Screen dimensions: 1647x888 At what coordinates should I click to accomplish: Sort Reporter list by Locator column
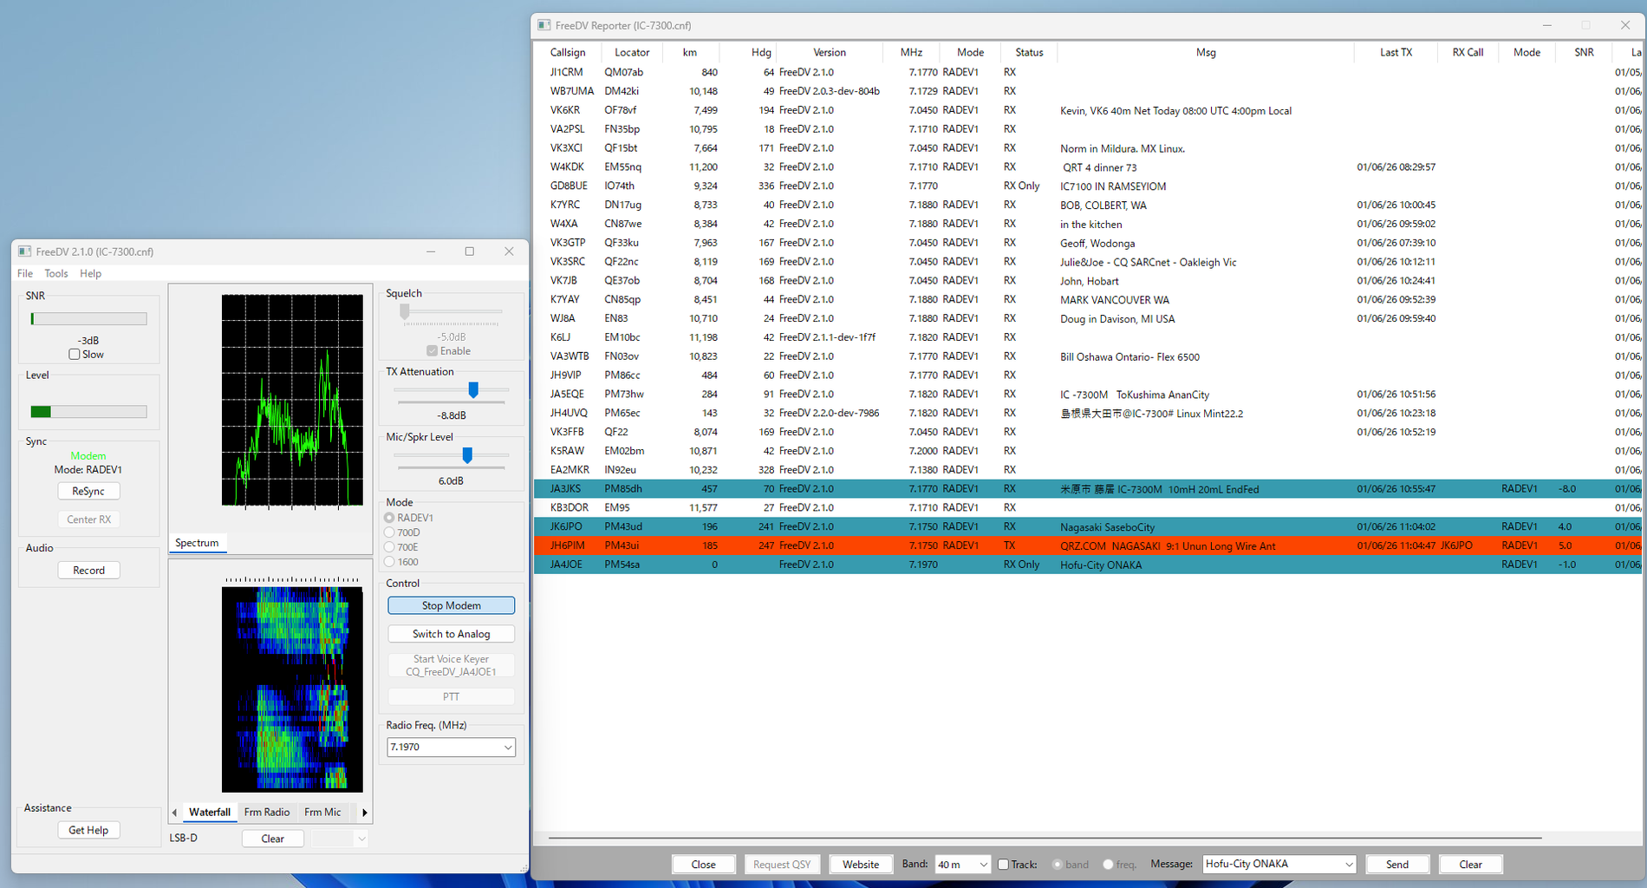pos(632,52)
